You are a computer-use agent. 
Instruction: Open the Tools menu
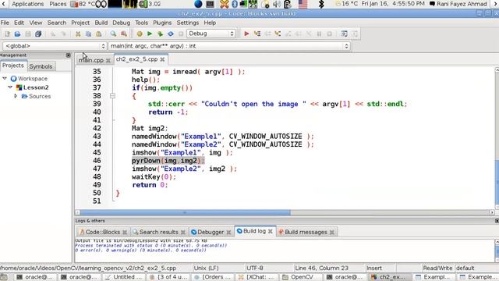point(141,23)
